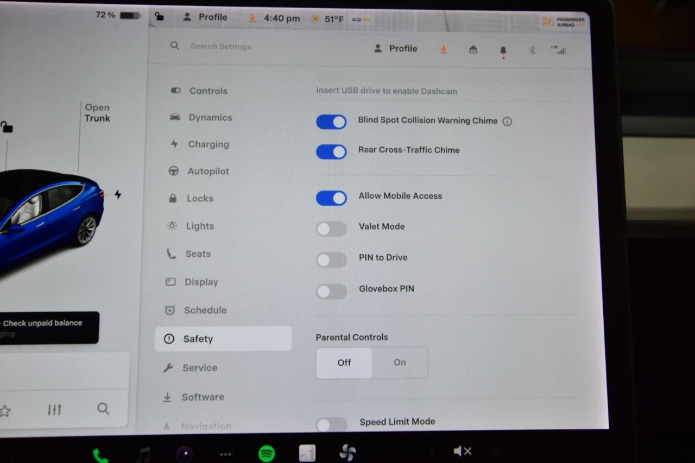Turn on PIN to Drive
Image resolution: width=695 pixels, height=463 pixels.
pos(331,260)
